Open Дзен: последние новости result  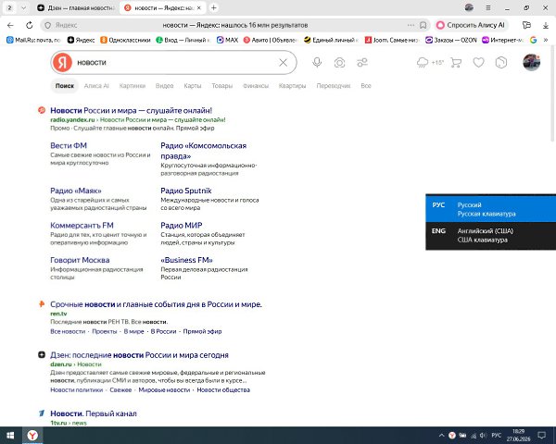pyautogui.click(x=139, y=355)
